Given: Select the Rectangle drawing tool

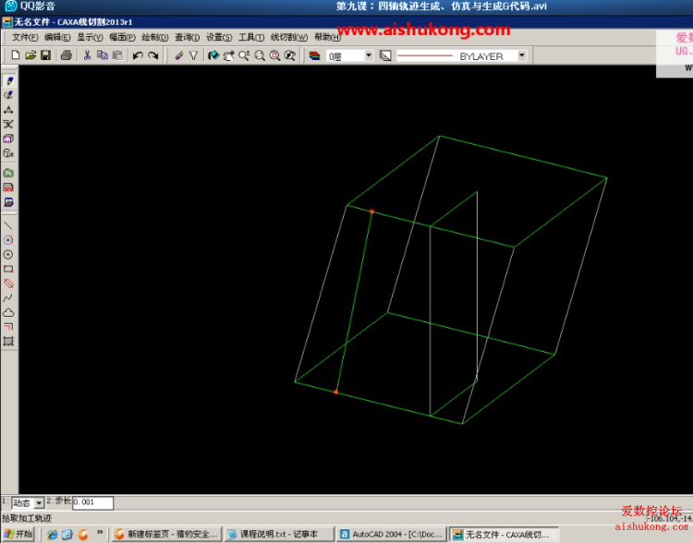Looking at the screenshot, I should pyautogui.click(x=8, y=269).
